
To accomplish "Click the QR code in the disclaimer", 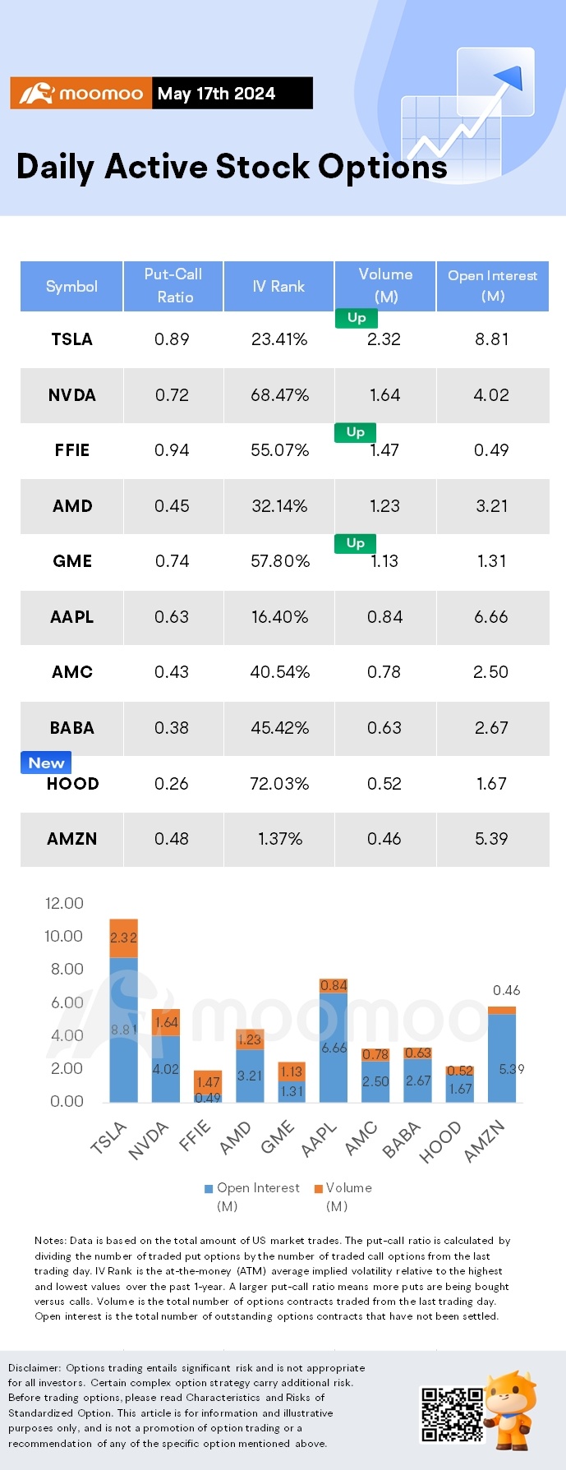I will [x=452, y=1414].
